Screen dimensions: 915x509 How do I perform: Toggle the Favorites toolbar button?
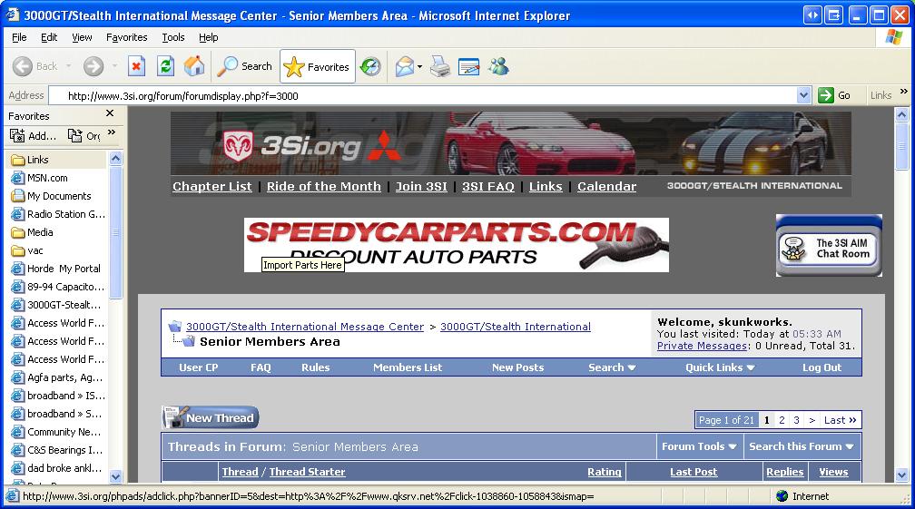[317, 67]
